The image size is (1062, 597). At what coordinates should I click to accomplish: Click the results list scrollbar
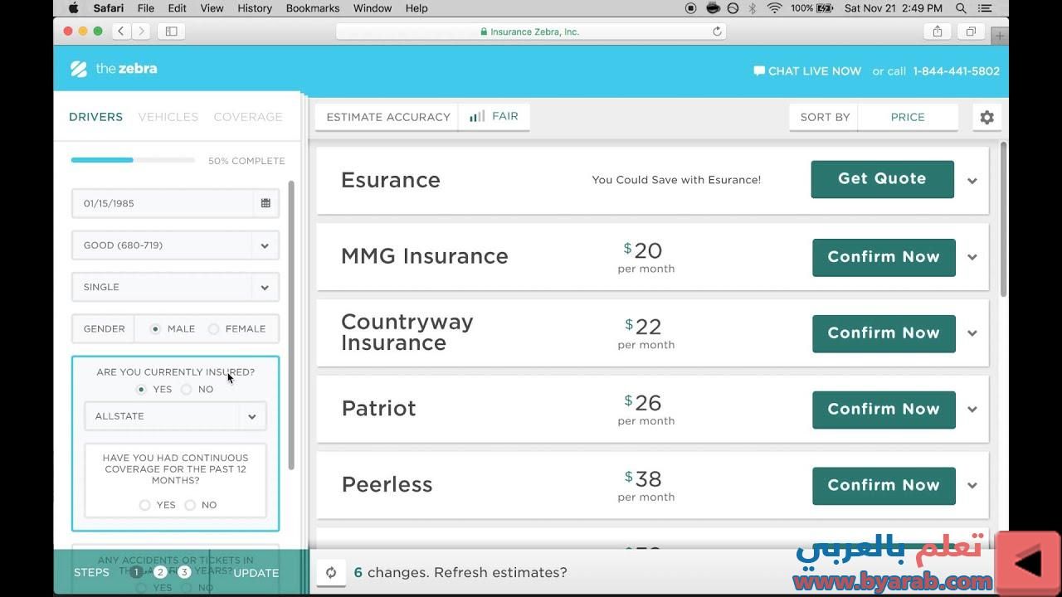(x=1003, y=220)
